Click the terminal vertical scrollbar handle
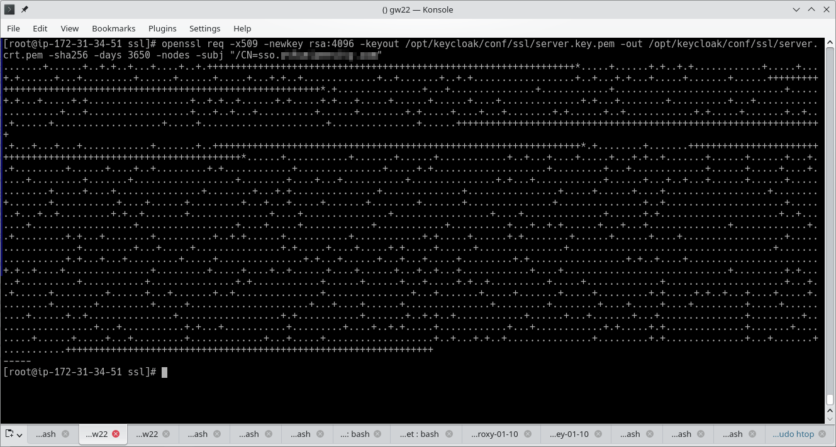836x447 pixels. click(830, 399)
